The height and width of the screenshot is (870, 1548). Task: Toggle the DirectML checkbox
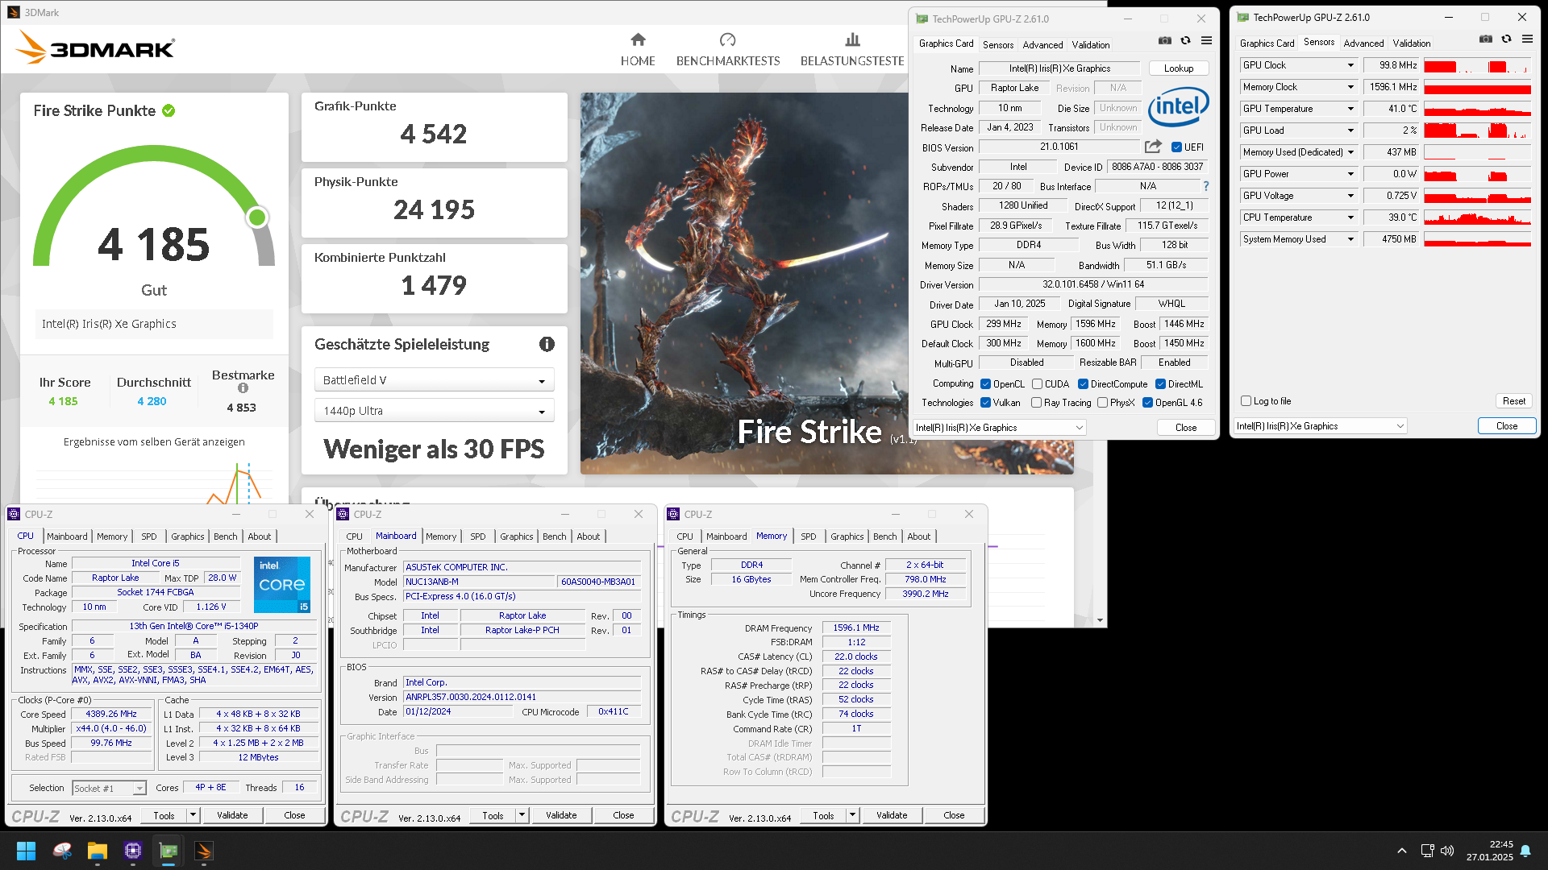1160,384
